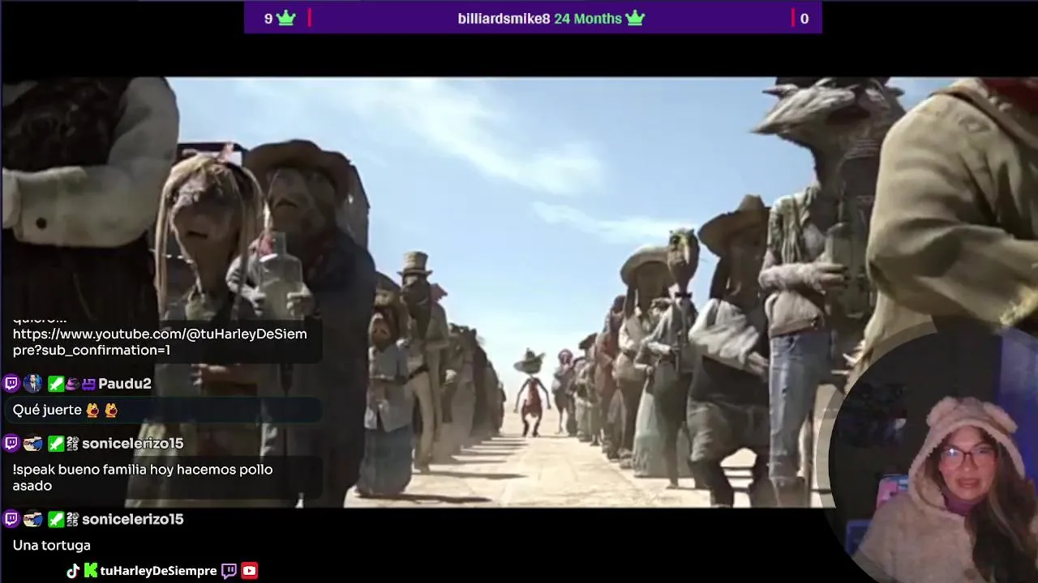Click the billiardsmike8 subscriber name
Image resolution: width=1038 pixels, height=583 pixels.
coord(504,19)
